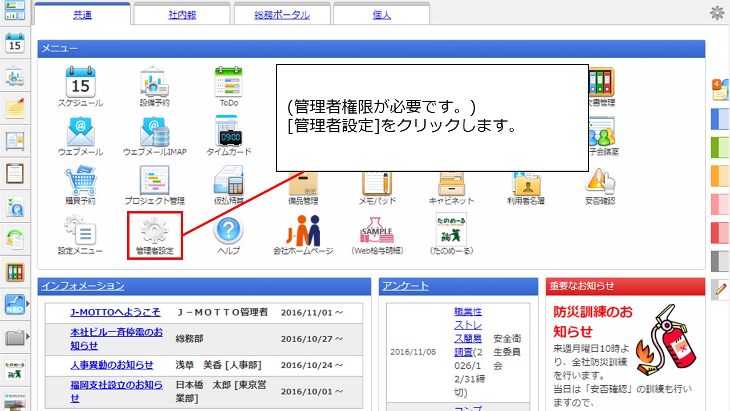
Task: Open the Help (ヘルプ) icon
Action: point(228,231)
